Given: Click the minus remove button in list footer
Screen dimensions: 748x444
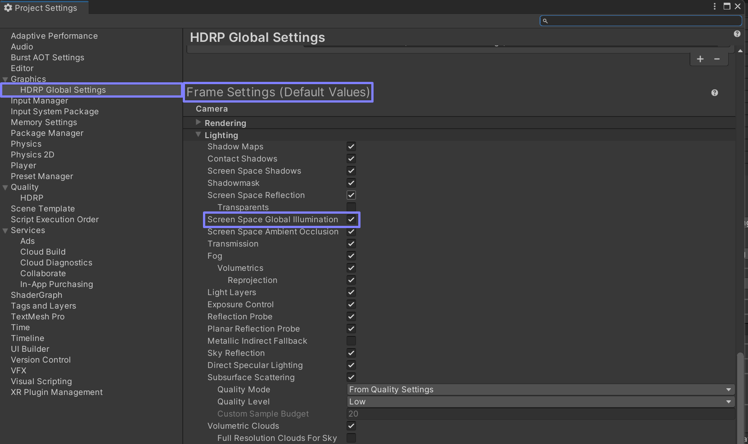Looking at the screenshot, I should pos(717,59).
